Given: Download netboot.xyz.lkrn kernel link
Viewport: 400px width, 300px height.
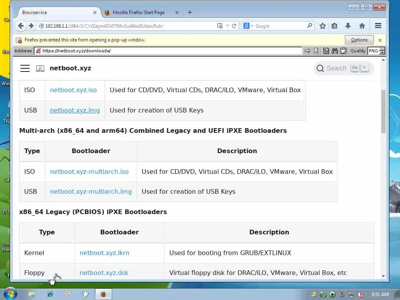Looking at the screenshot, I should 104,253.
